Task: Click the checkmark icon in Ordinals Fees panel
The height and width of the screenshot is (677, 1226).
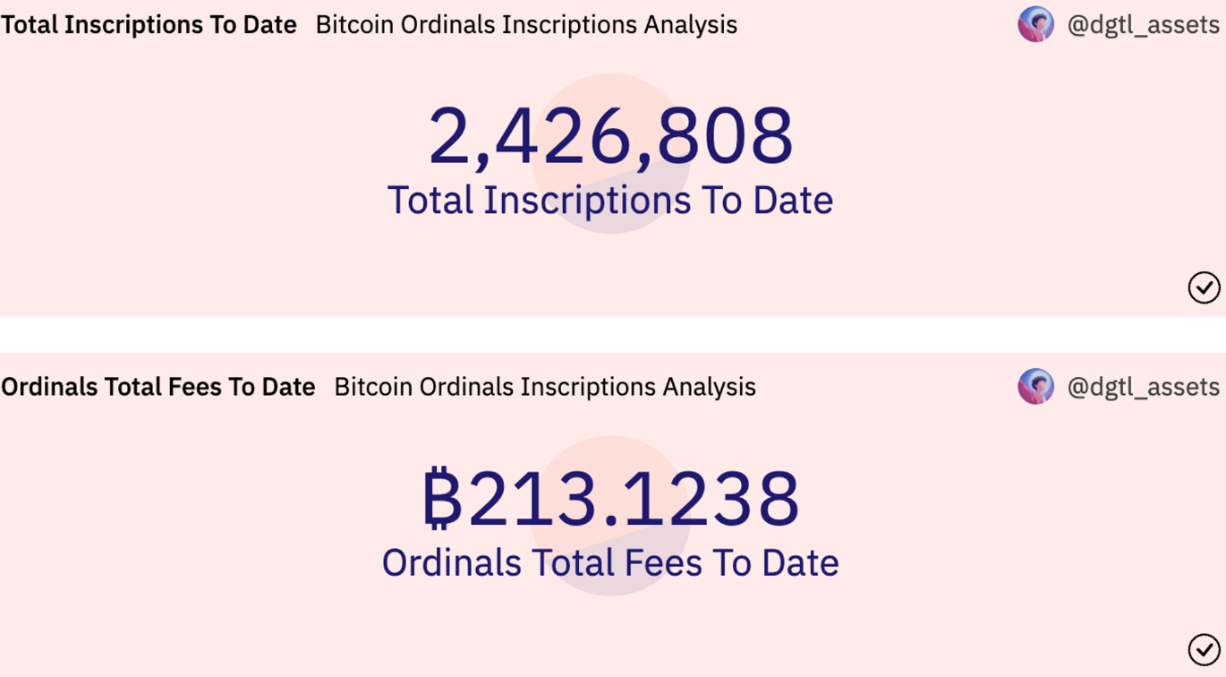Action: click(x=1204, y=650)
